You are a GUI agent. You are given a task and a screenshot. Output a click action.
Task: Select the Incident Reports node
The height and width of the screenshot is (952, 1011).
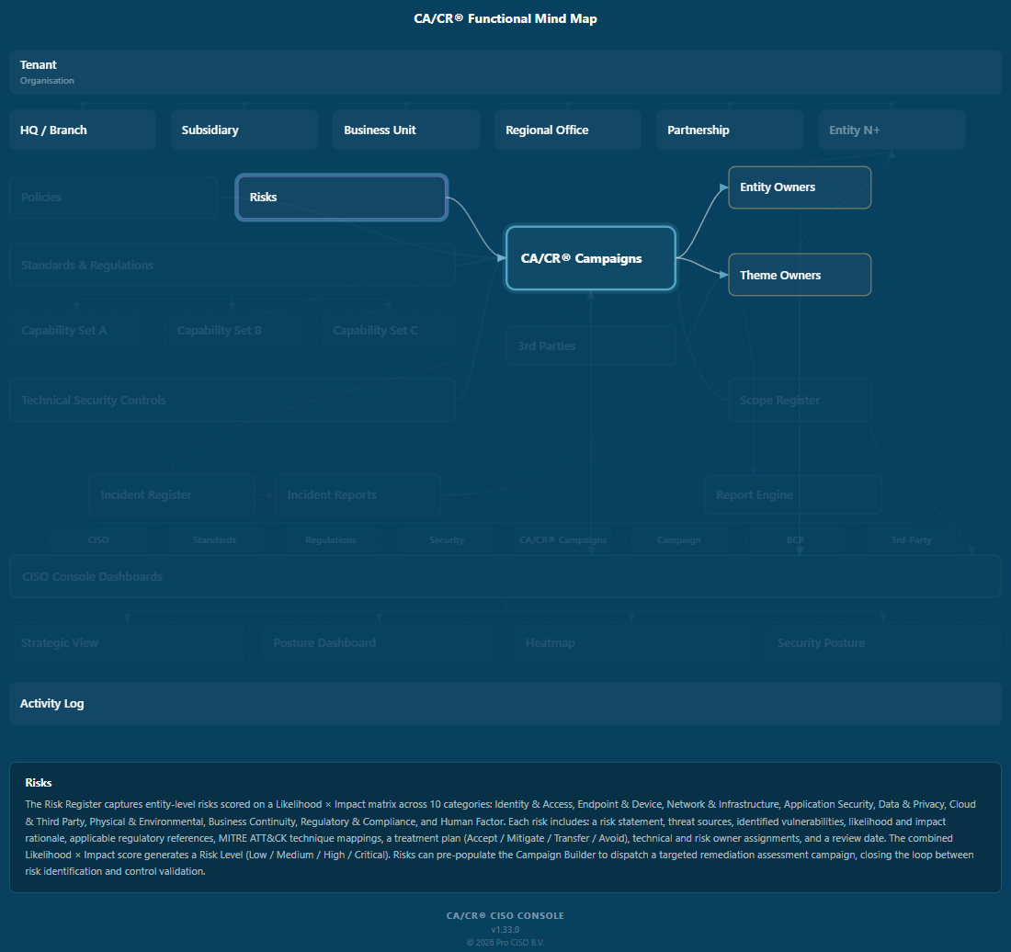(358, 495)
